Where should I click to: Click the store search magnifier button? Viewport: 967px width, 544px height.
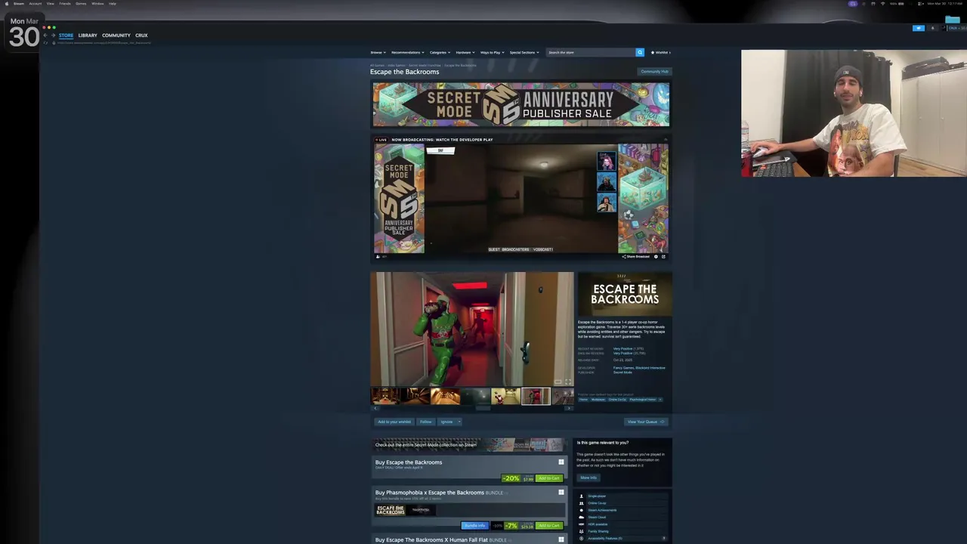640,52
